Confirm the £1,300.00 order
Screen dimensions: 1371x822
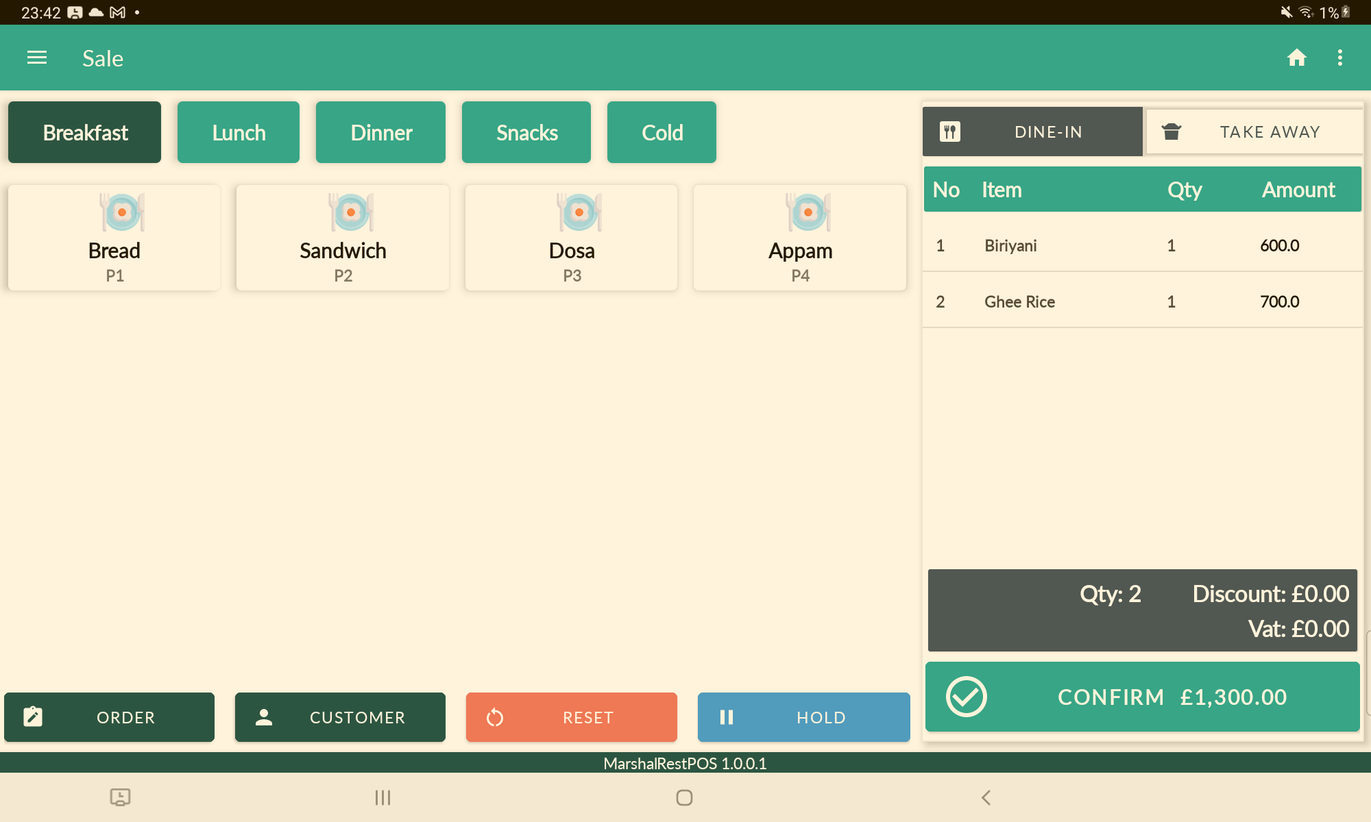pyautogui.click(x=1141, y=696)
